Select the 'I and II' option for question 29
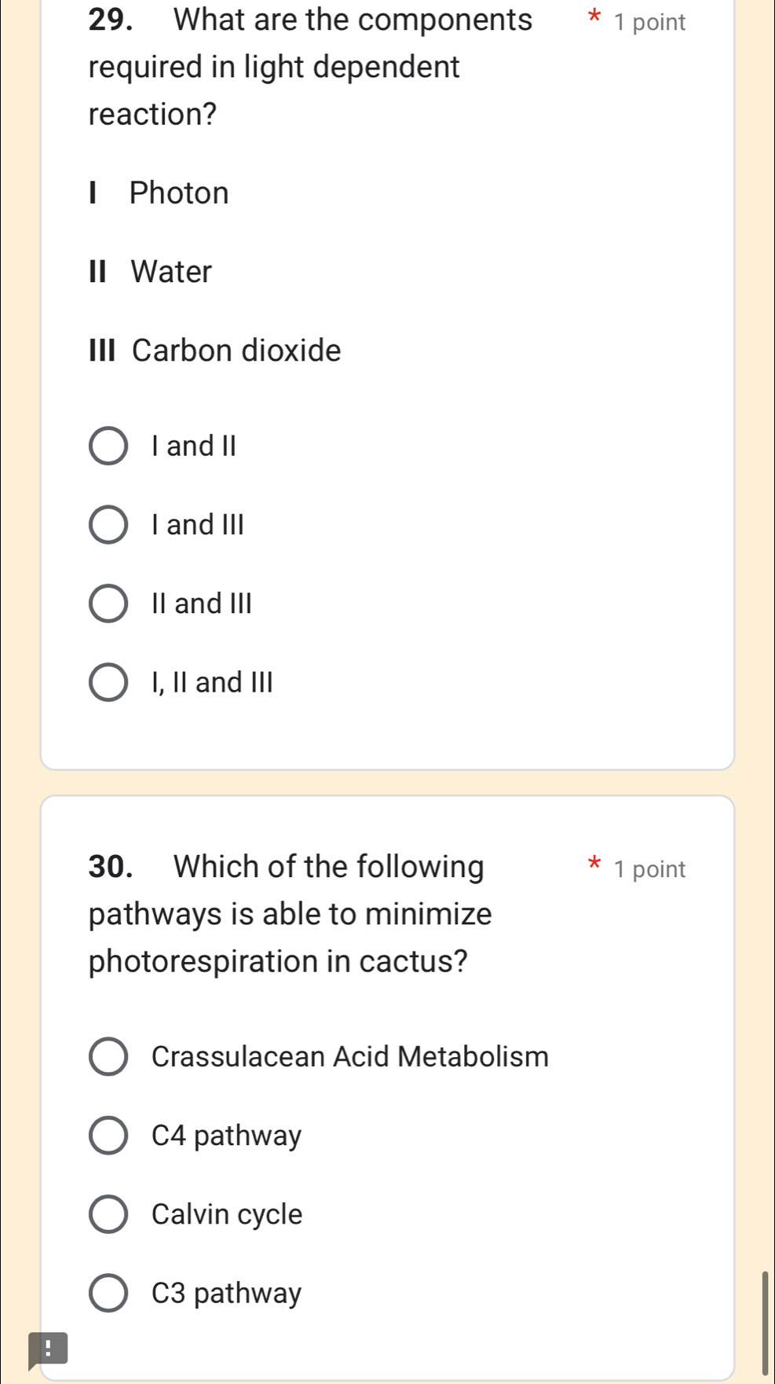The width and height of the screenshot is (775, 1384). pyautogui.click(x=108, y=446)
